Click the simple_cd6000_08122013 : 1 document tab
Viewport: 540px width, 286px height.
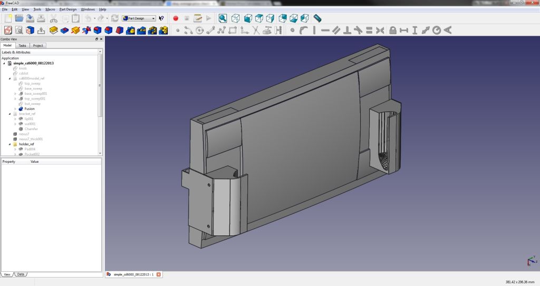tap(133, 274)
